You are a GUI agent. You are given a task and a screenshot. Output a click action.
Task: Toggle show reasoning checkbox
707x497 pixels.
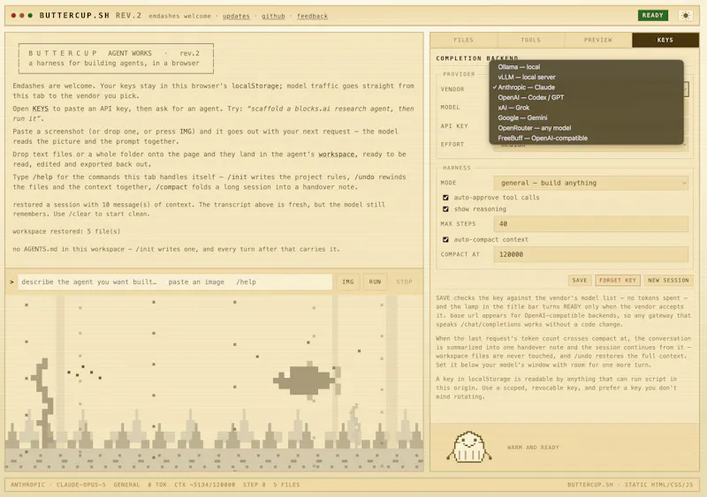click(x=445, y=209)
